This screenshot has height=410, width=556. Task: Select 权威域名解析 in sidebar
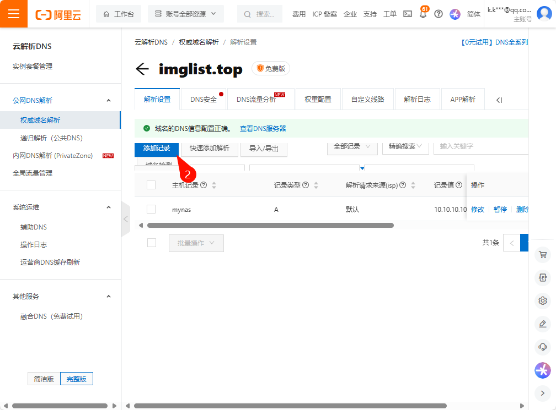coord(60,121)
